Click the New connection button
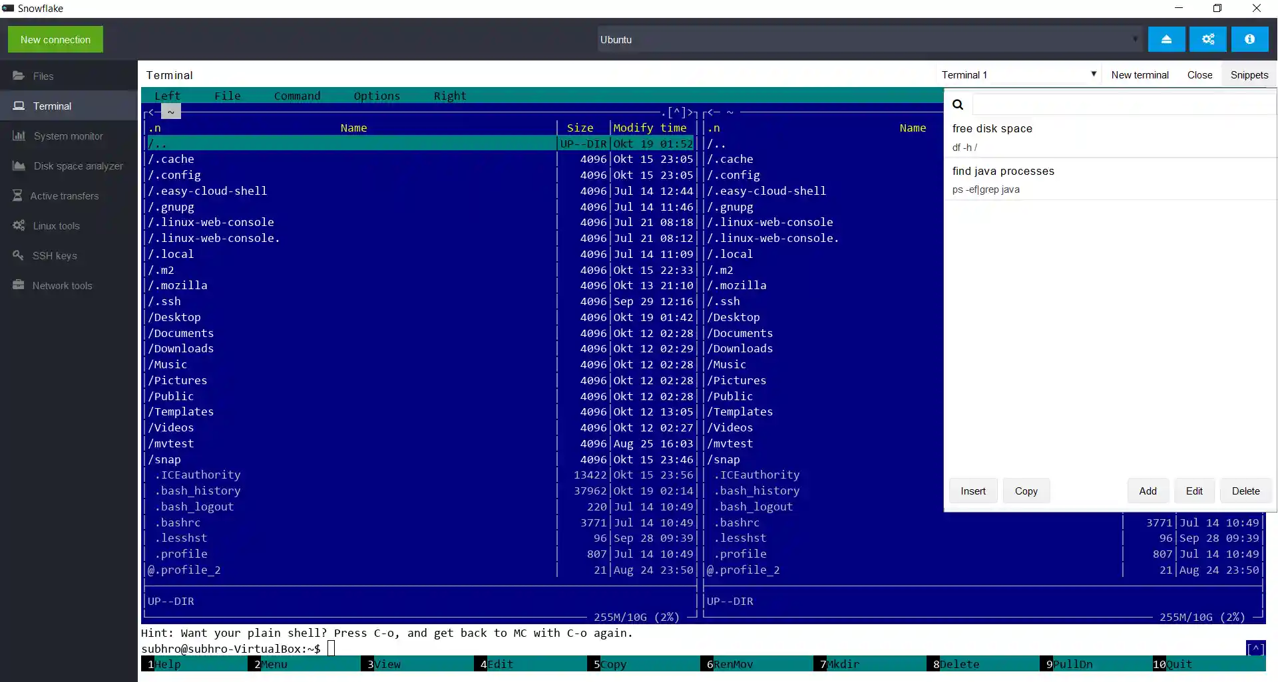Screen dimensions: 1278x682 coord(55,39)
